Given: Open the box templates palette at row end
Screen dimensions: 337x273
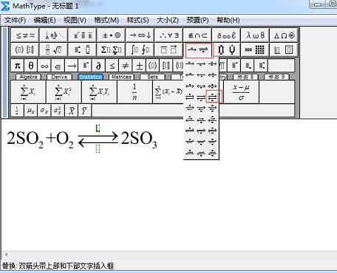Looking at the screenshot, I should [x=284, y=50].
